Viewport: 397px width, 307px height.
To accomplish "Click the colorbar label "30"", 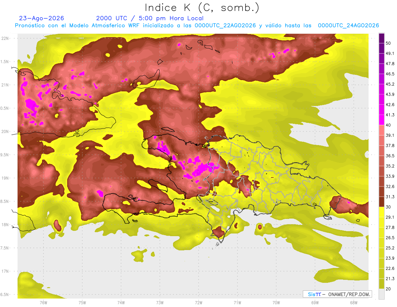I will tap(389, 207).
